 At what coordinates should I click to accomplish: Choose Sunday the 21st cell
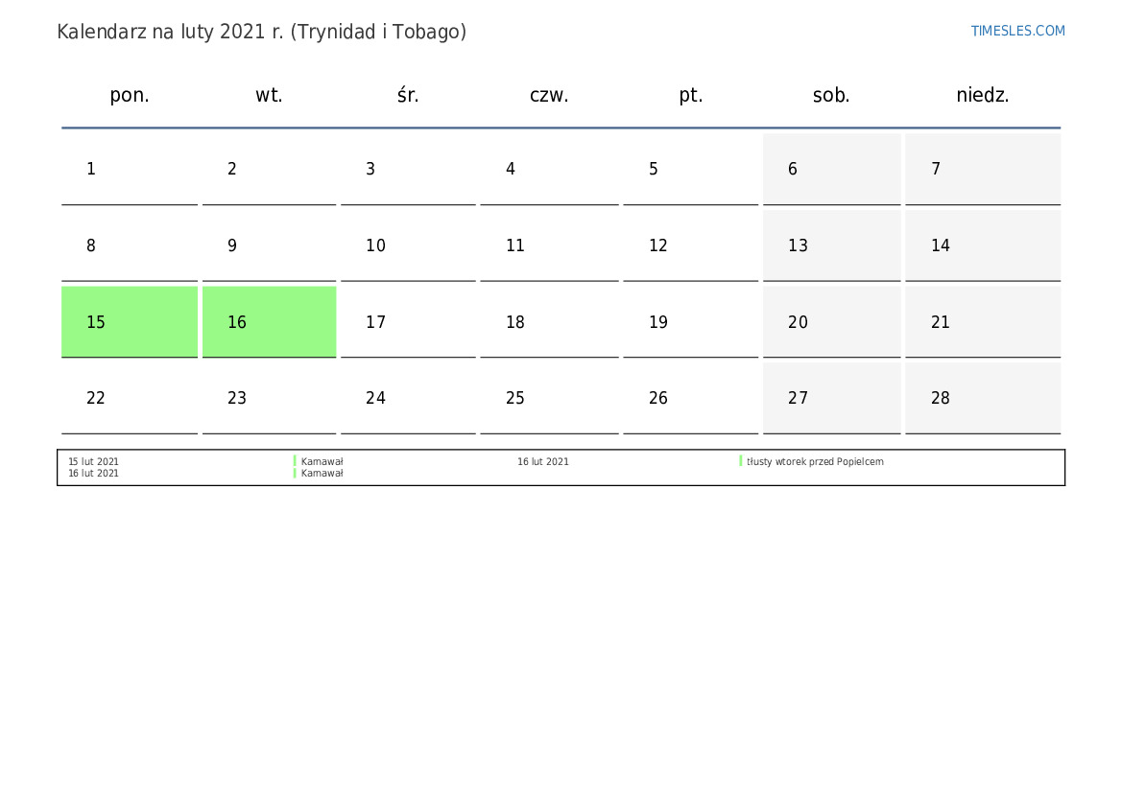click(983, 322)
